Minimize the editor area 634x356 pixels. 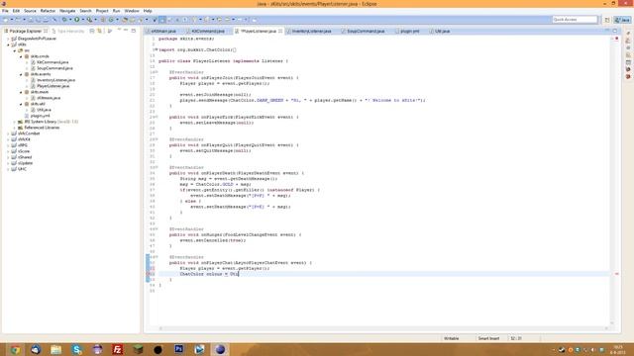607,31
